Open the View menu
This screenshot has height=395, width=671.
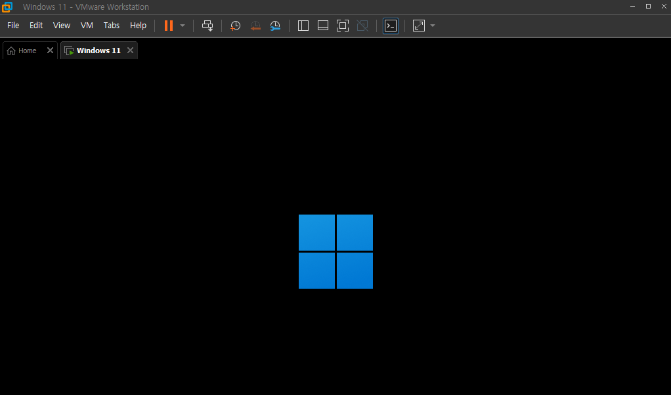(62, 26)
